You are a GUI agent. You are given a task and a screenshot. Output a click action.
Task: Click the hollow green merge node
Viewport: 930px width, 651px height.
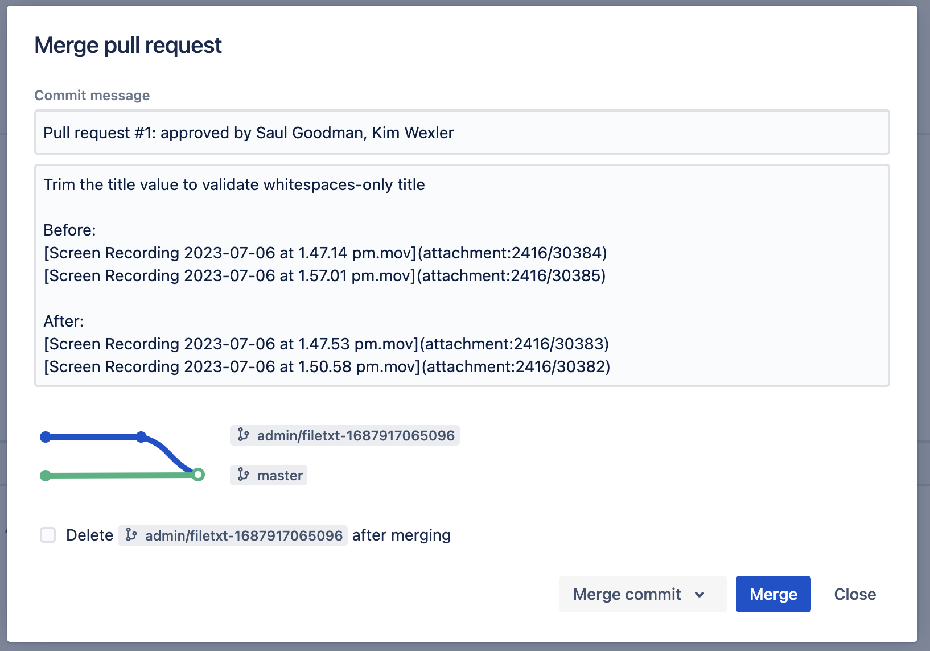198,475
